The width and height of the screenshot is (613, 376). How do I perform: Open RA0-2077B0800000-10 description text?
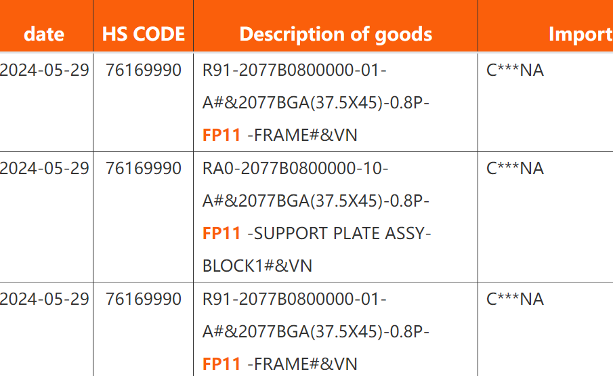(x=295, y=169)
